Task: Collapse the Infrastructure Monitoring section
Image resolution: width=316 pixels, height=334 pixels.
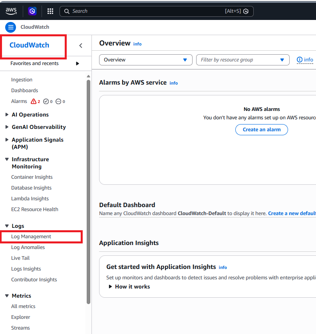Action: pyautogui.click(x=7, y=159)
